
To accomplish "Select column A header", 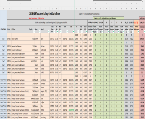I will (x=3, y=9).
